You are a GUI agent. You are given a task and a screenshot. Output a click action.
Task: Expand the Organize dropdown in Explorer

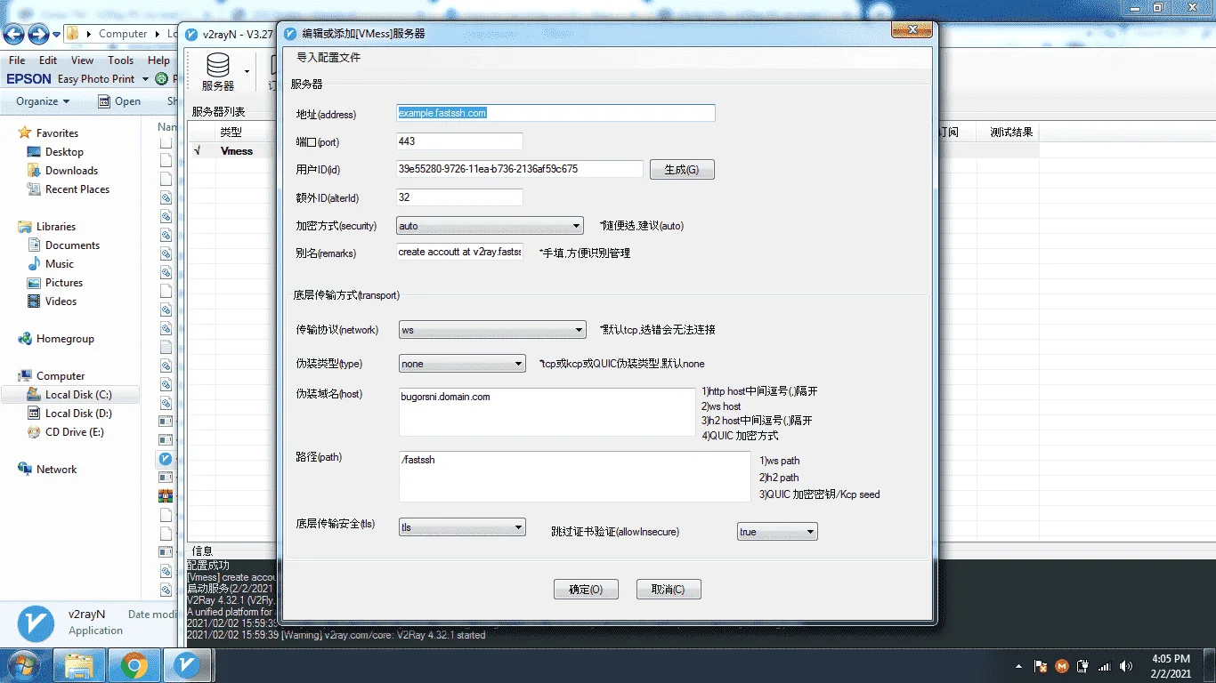click(x=43, y=101)
